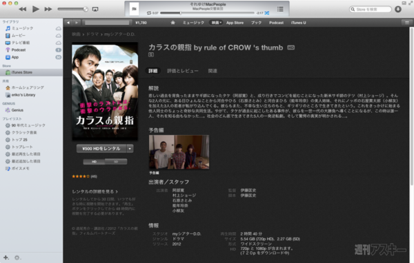
Task: Switch to the iTunes U tab
Action: point(298,23)
